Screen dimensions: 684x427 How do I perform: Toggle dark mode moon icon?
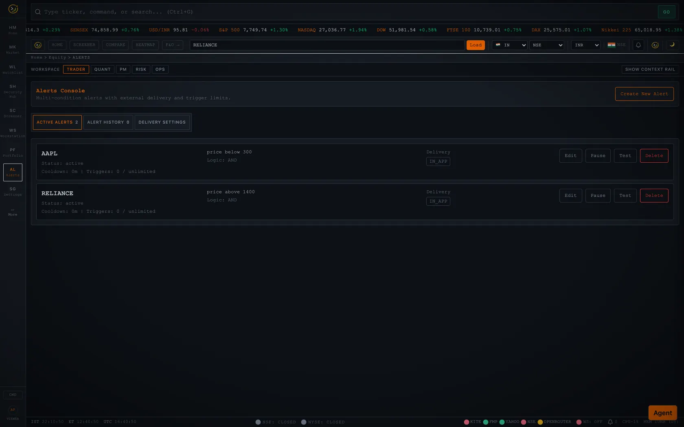coord(672,45)
